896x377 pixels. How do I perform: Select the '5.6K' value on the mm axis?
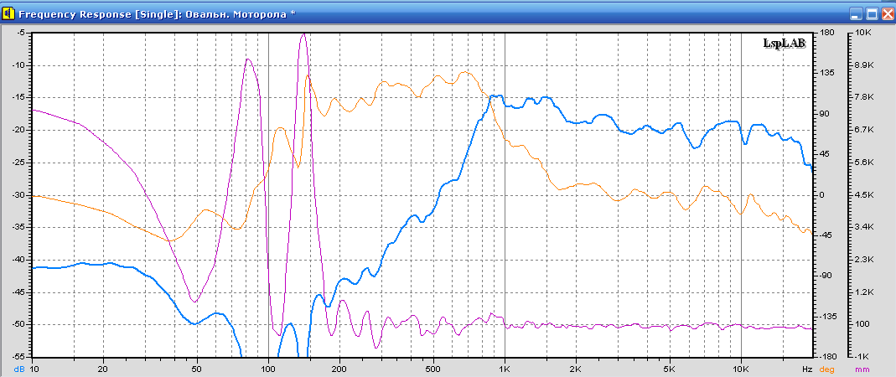click(x=865, y=163)
